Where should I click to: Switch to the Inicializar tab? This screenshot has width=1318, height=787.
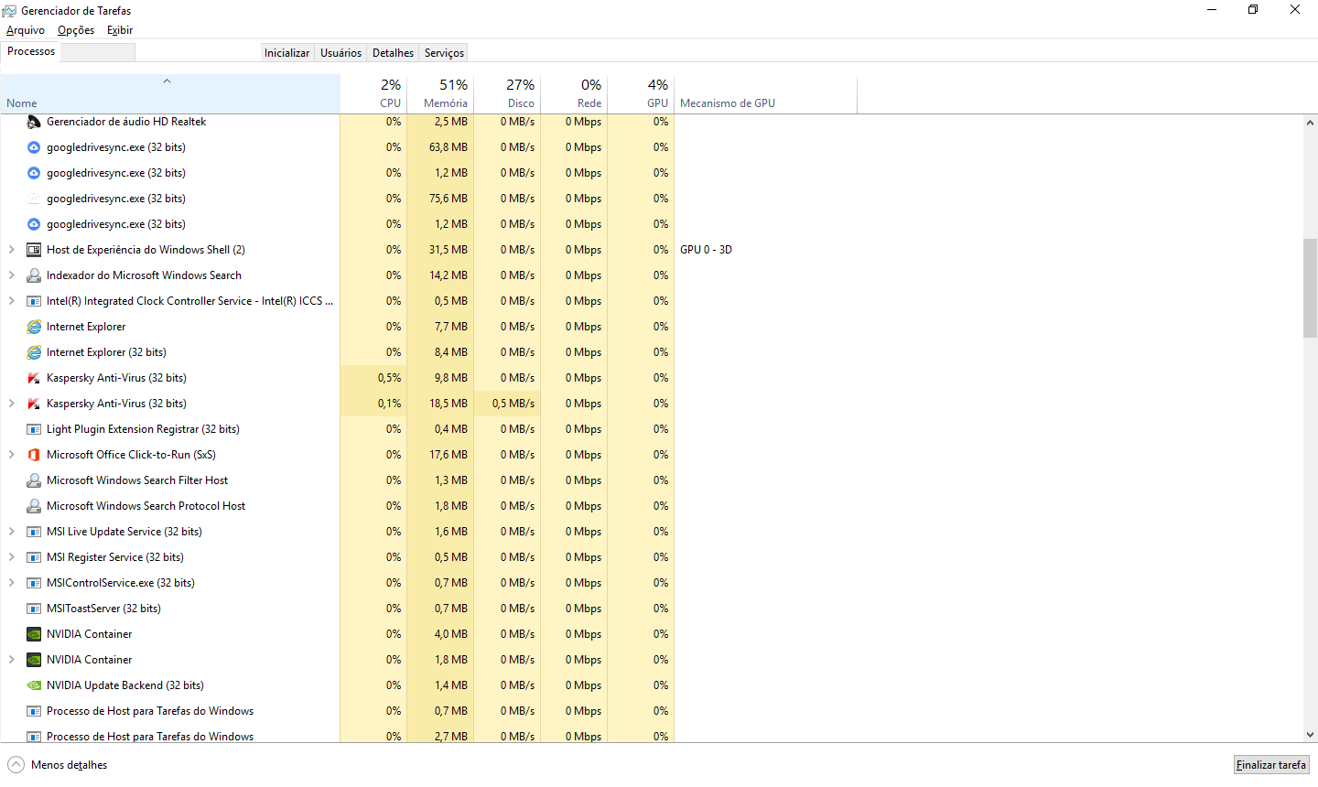[287, 53]
